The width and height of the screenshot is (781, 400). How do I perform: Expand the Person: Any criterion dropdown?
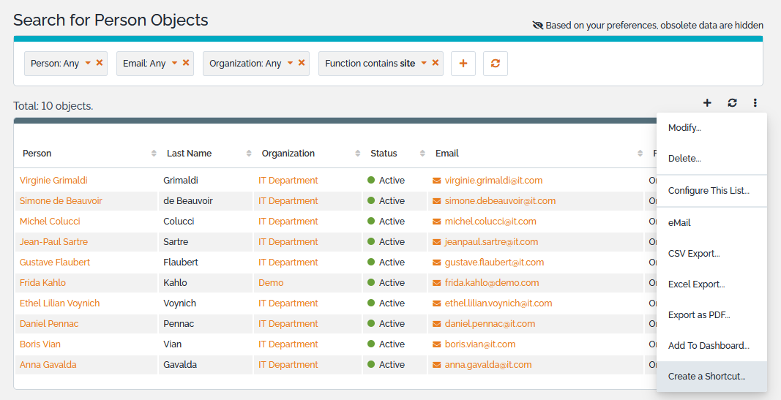tap(88, 63)
